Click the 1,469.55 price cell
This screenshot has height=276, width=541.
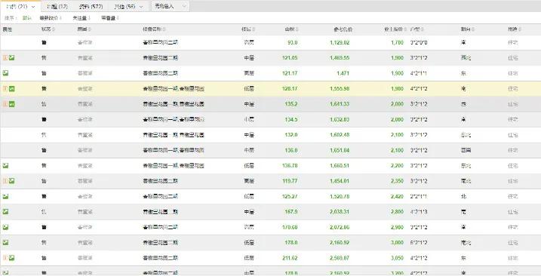339,58
